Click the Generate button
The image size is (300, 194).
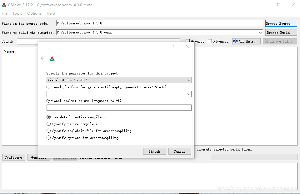click(39, 157)
